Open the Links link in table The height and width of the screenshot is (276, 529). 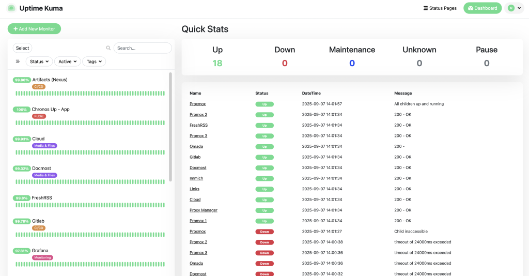[x=194, y=189]
